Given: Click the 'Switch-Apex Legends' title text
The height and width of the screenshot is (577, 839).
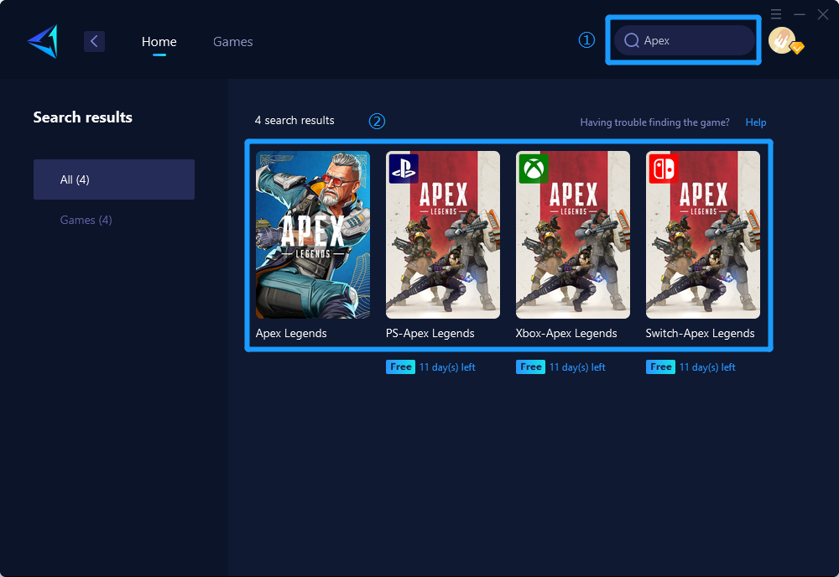Looking at the screenshot, I should pyautogui.click(x=700, y=333).
